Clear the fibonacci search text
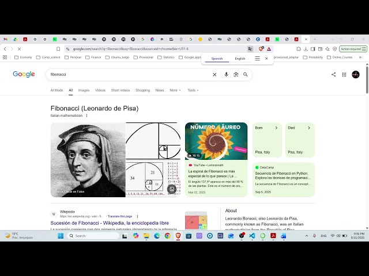The height and width of the screenshot is (276, 369). click(x=214, y=74)
